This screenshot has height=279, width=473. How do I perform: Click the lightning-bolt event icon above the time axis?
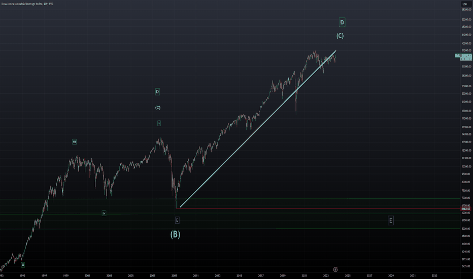coord(335,269)
